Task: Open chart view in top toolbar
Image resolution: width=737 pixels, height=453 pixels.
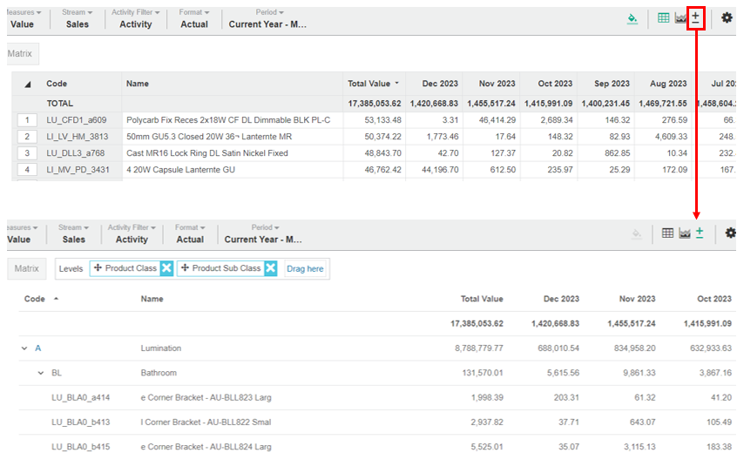Action: 680,18
